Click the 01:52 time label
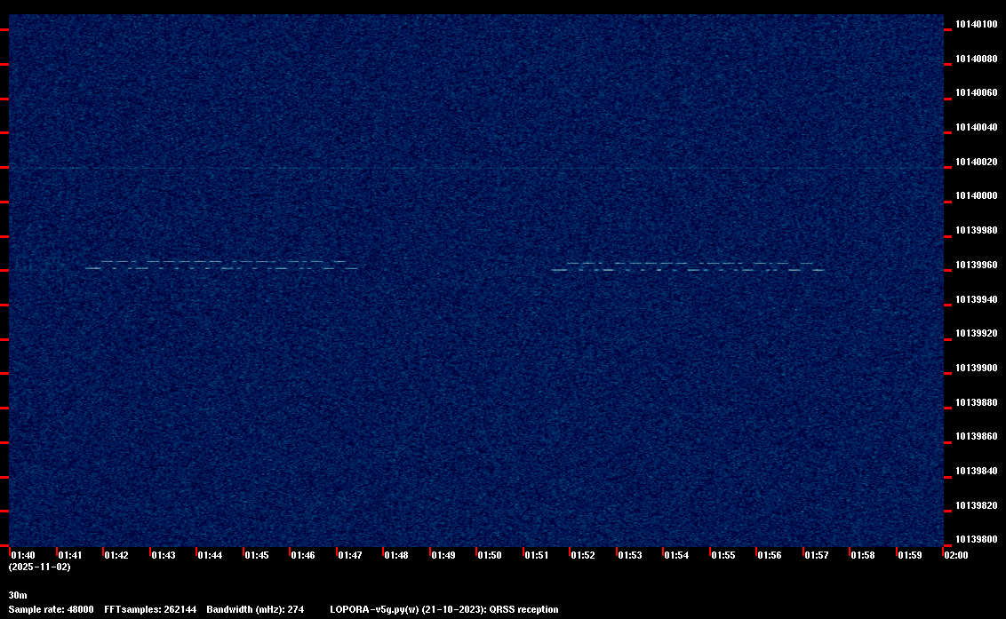The width and height of the screenshot is (1006, 619). point(583,555)
